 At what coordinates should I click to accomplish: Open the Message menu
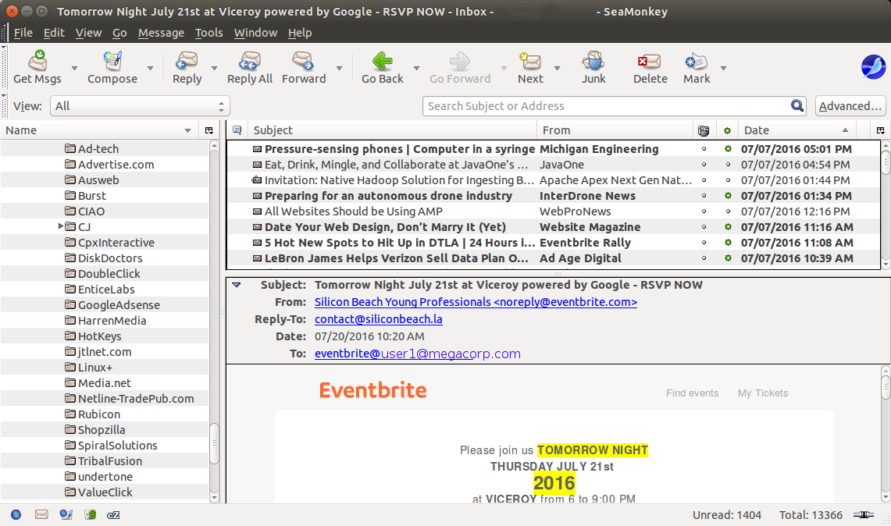(x=161, y=33)
